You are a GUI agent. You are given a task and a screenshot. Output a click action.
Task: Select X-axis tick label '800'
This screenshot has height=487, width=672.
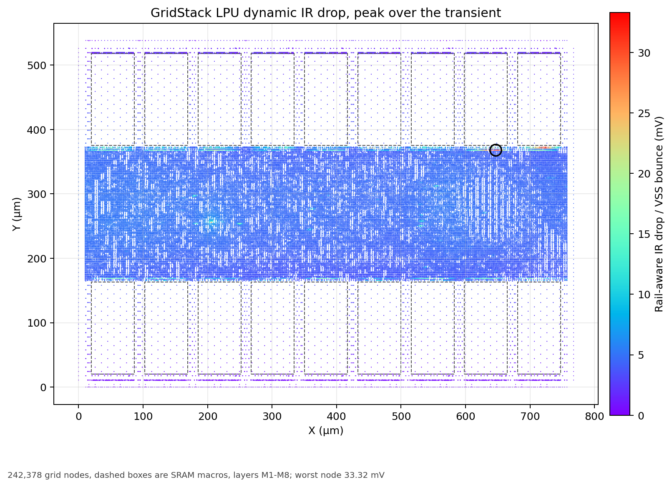pos(595,416)
